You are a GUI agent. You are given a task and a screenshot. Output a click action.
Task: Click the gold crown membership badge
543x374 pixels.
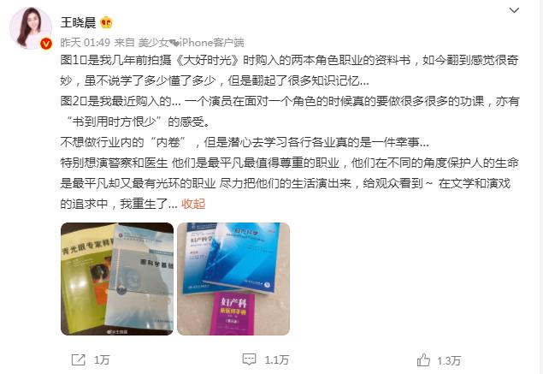pos(106,22)
